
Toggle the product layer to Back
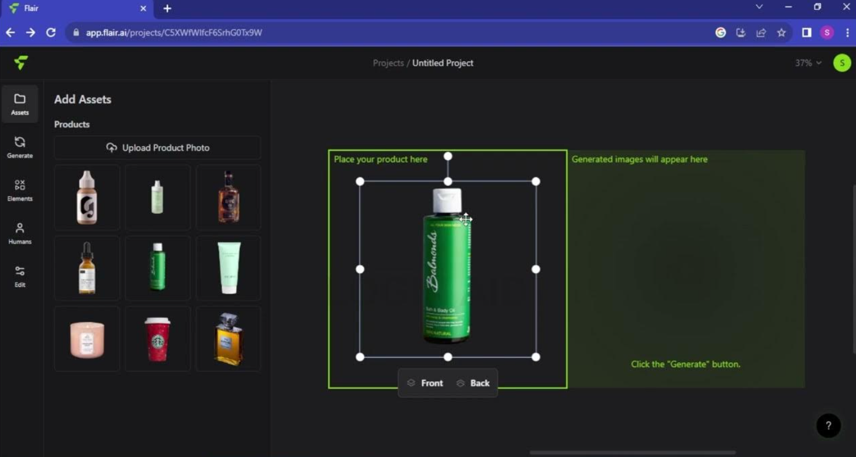click(473, 382)
